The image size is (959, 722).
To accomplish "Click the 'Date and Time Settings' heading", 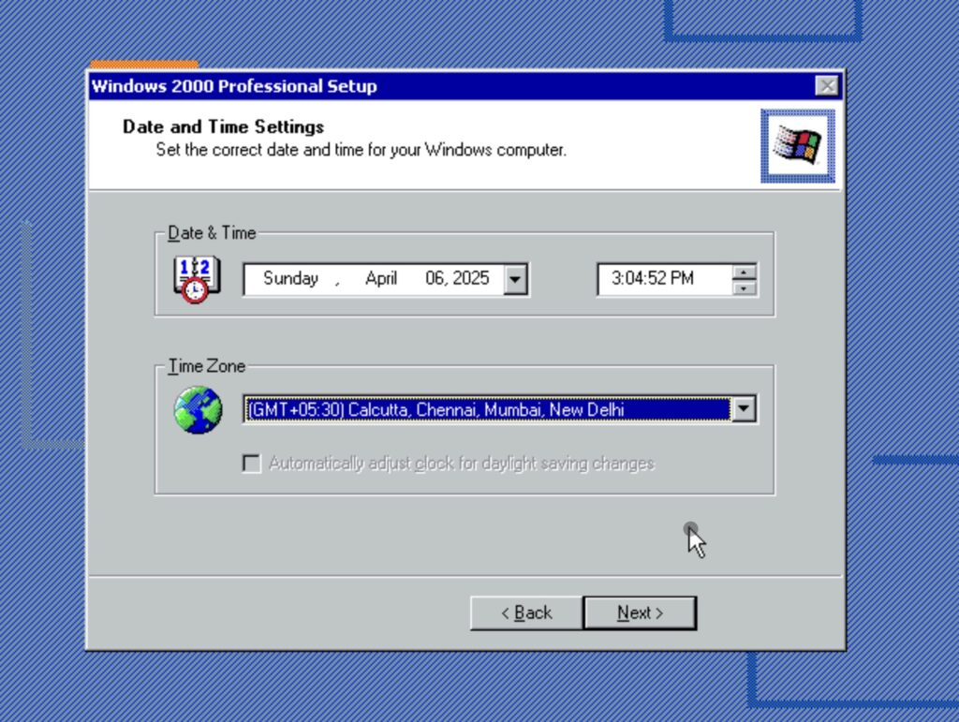I will click(223, 126).
